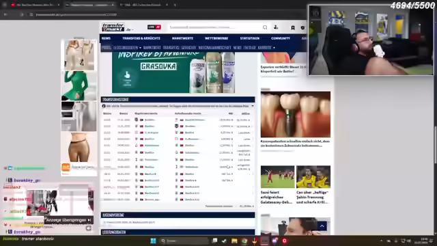Open File Explorer folder icon in taskbar

coord(234,241)
